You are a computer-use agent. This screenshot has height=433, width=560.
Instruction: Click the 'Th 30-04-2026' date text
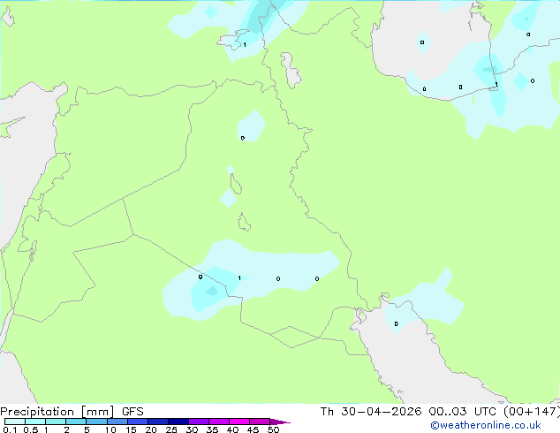(371, 412)
